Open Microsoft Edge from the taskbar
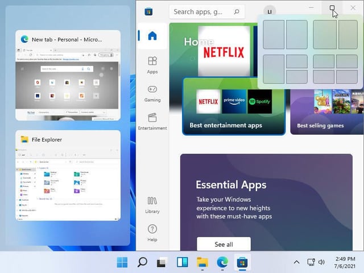 coord(222,262)
